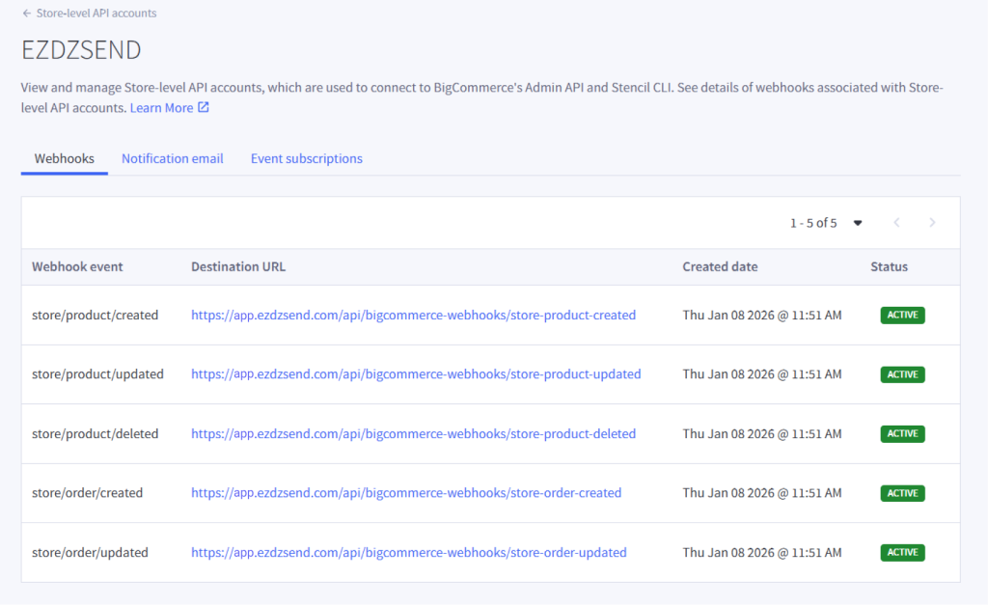Click the back arrow icon at top
The height and width of the screenshot is (606, 988).
[x=27, y=14]
